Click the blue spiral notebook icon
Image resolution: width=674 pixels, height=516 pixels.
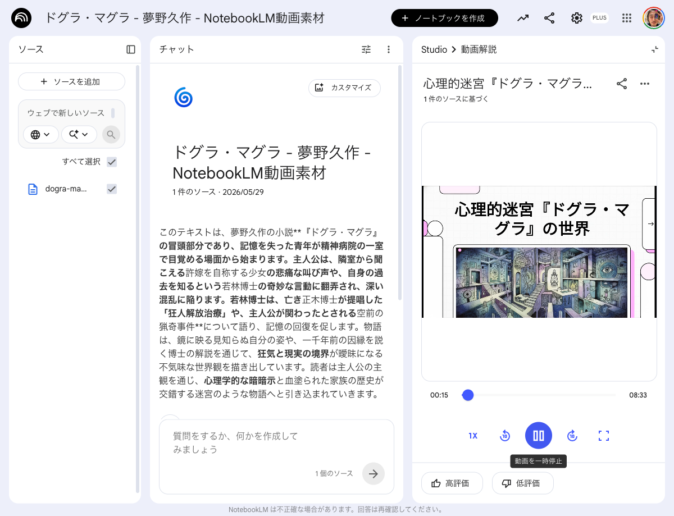(x=183, y=97)
